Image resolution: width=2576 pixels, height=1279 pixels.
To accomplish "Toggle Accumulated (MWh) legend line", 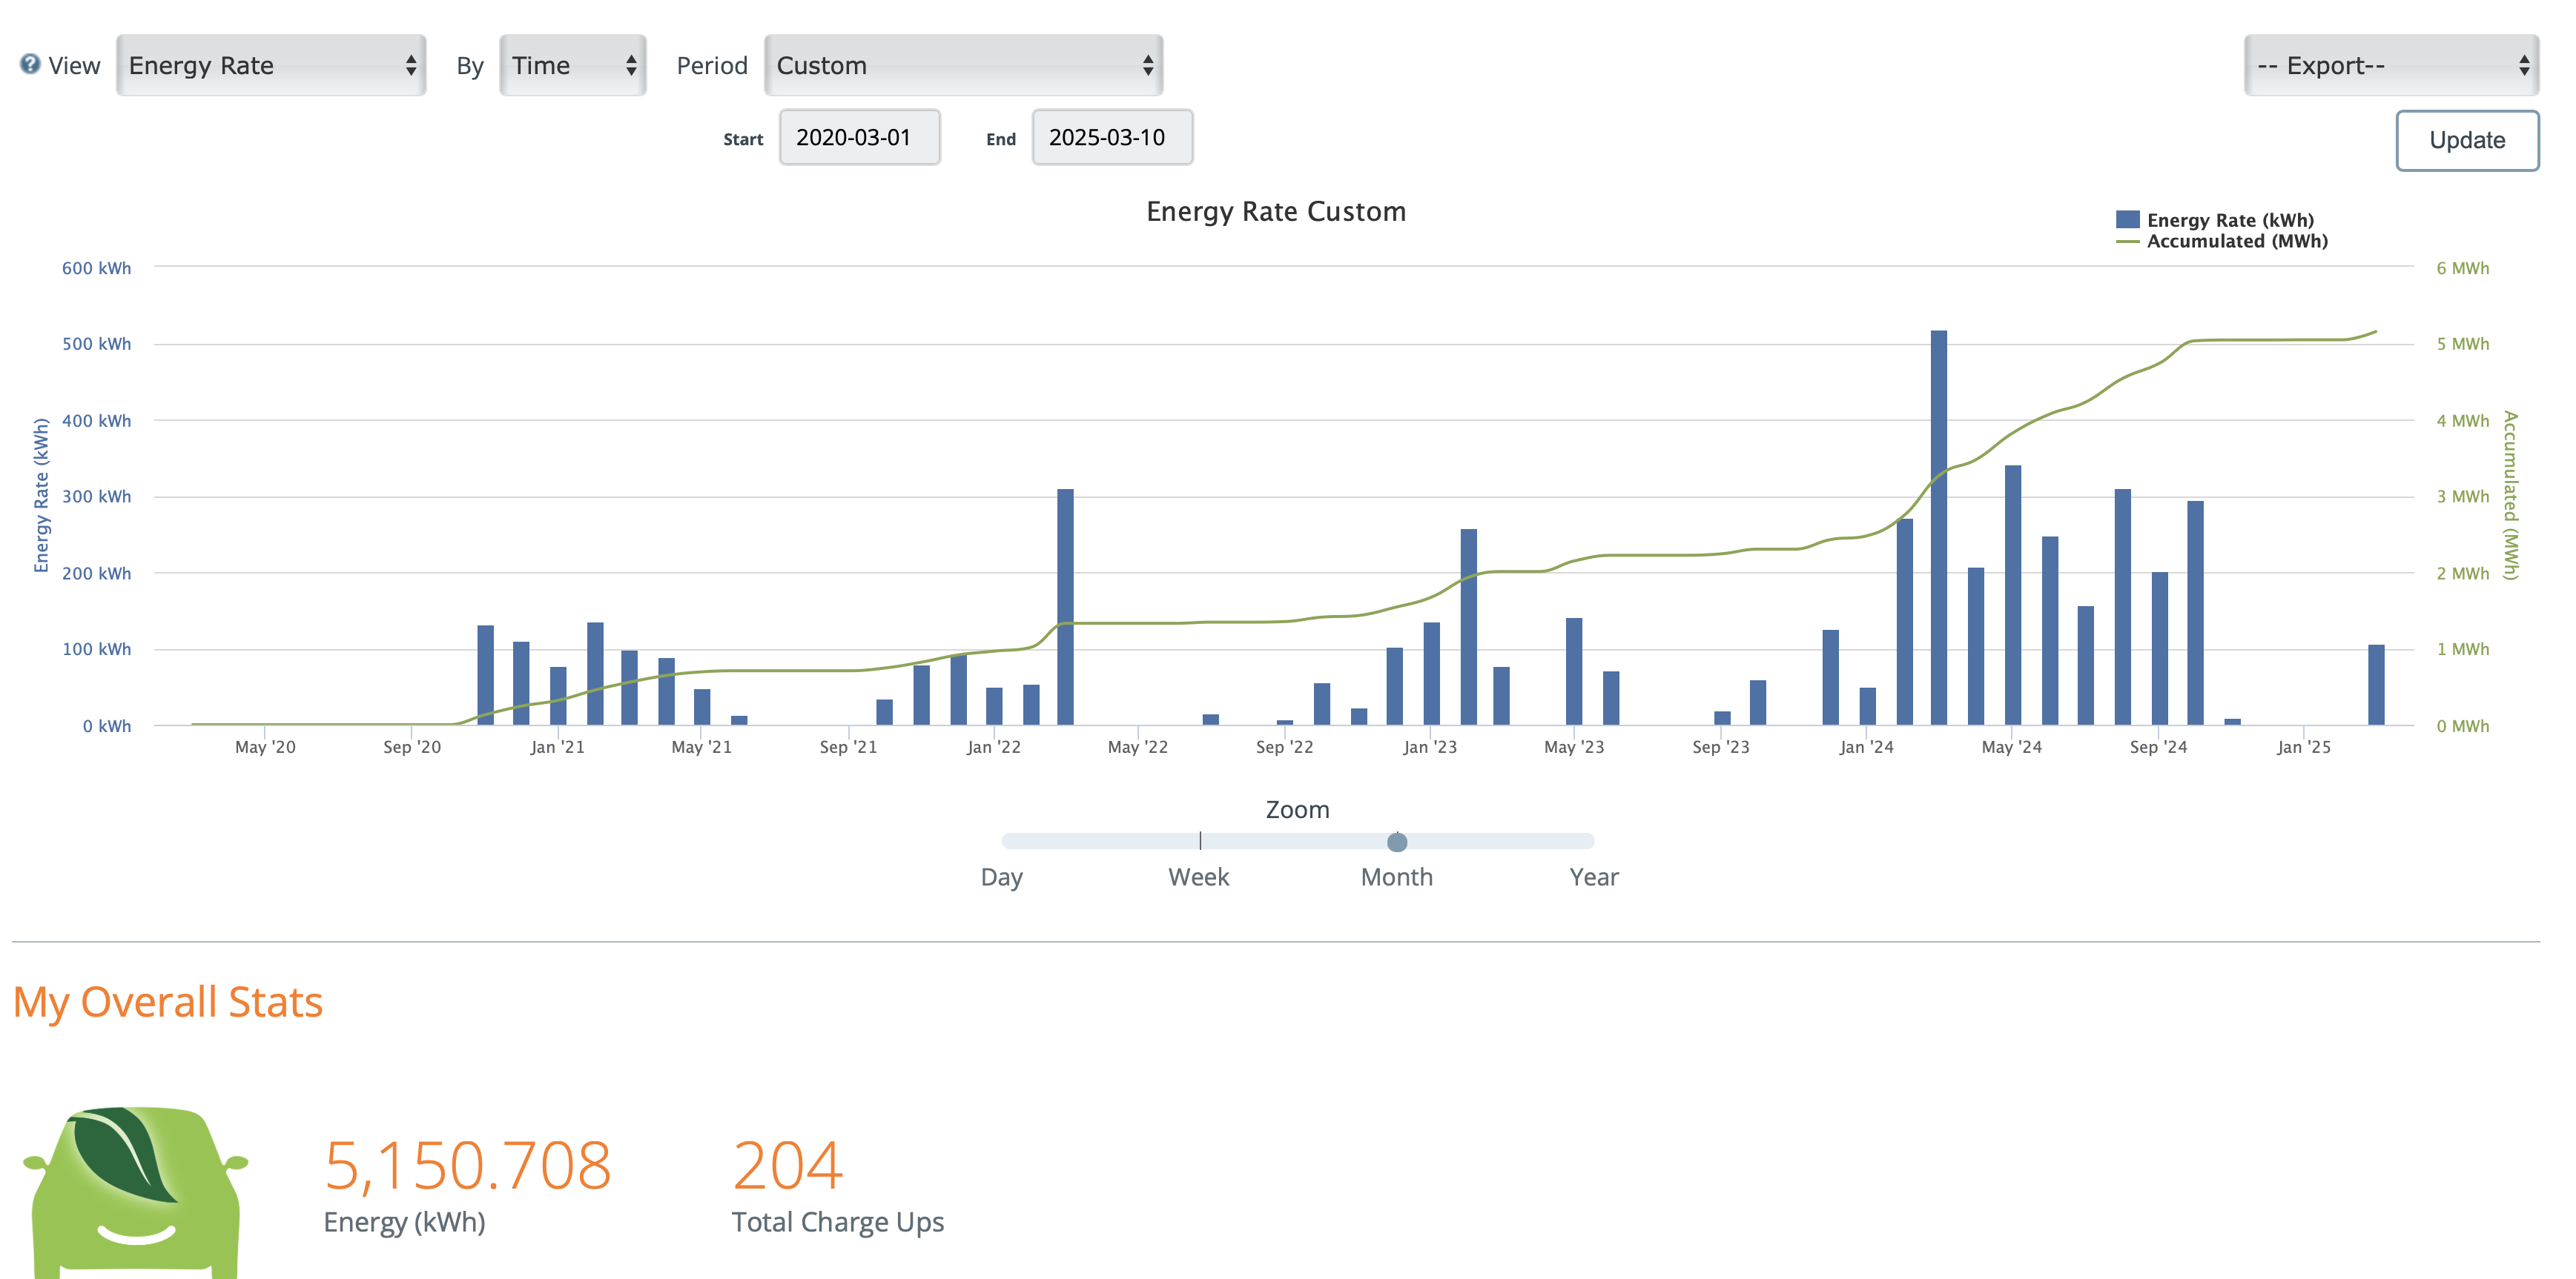I will point(2127,242).
